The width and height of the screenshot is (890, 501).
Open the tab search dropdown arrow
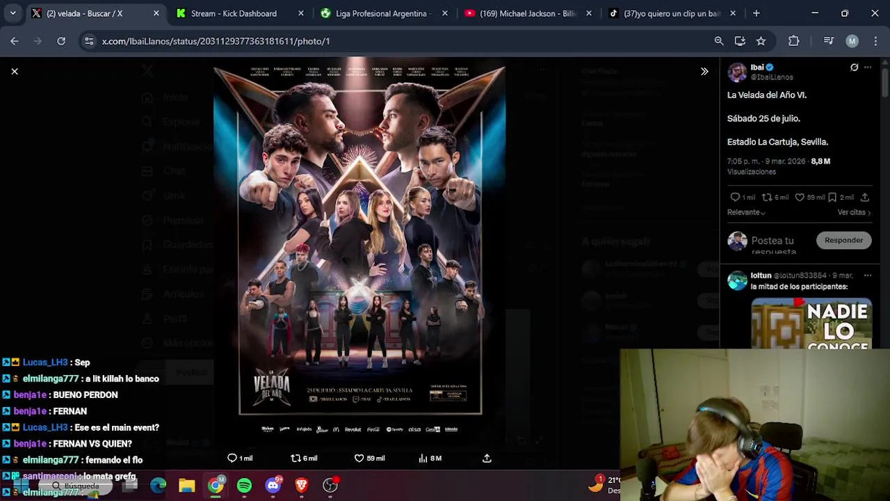tap(13, 13)
